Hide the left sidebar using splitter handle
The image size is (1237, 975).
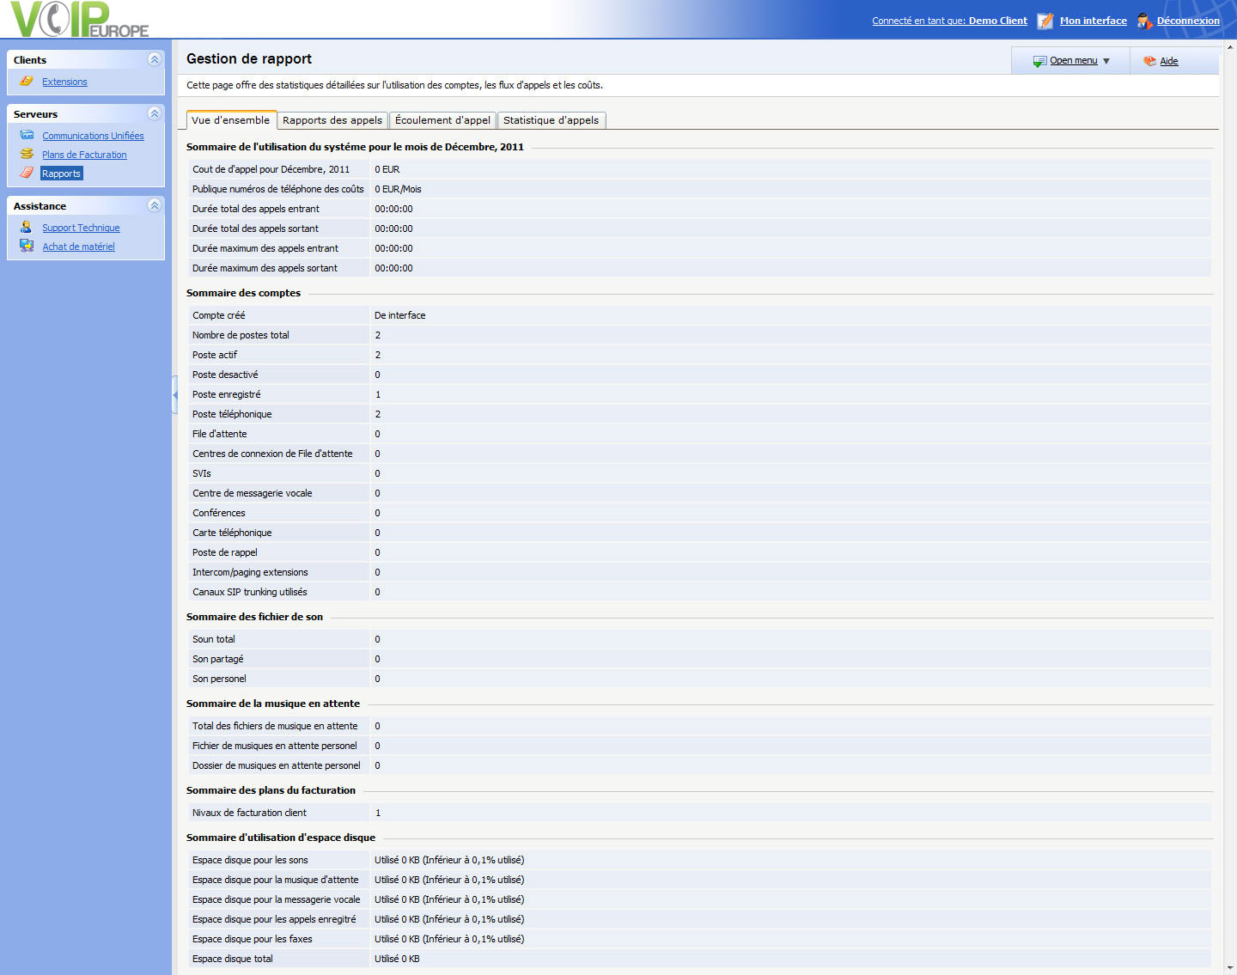[x=174, y=395]
